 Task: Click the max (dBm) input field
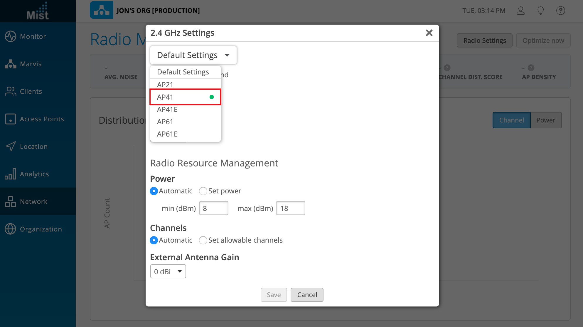click(290, 208)
